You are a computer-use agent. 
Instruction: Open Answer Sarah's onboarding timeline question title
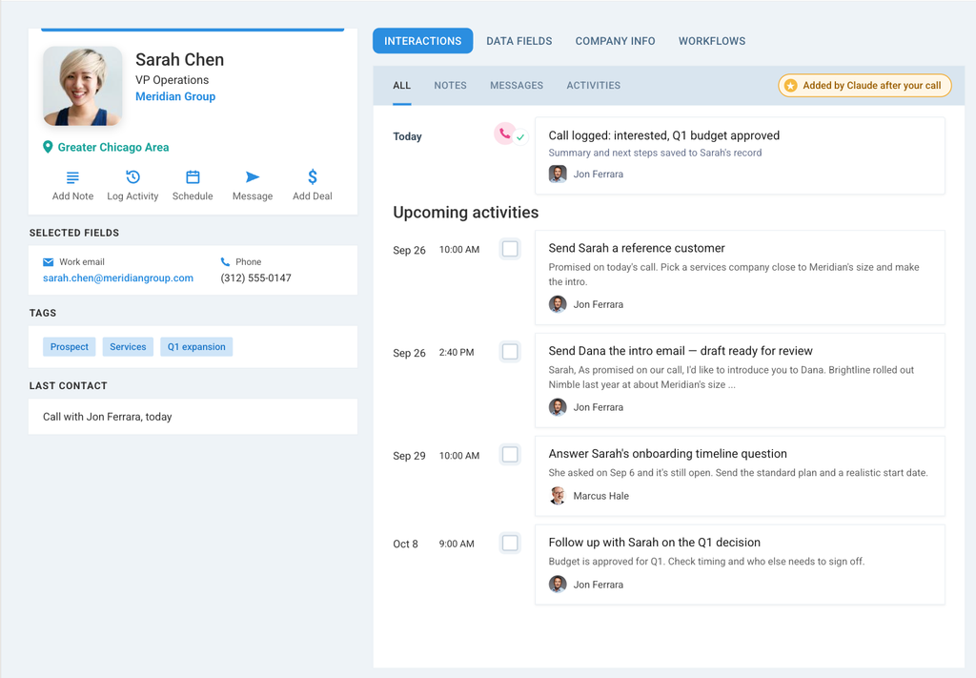click(667, 453)
